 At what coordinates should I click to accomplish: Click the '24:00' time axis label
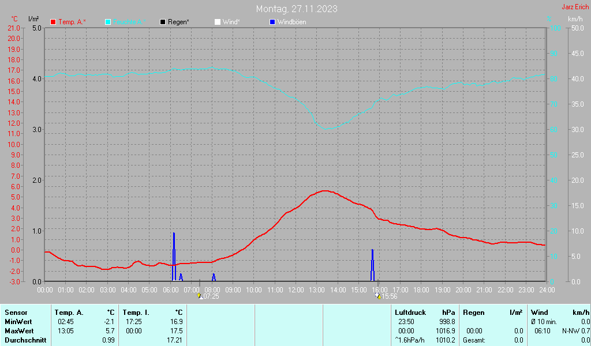tap(547, 290)
